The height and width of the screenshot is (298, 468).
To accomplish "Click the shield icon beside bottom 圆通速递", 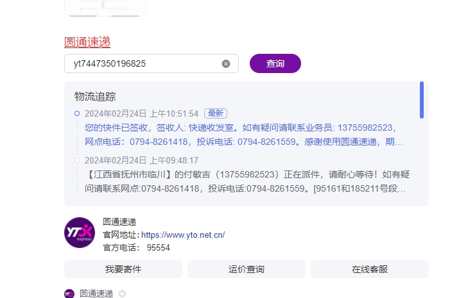I will [122, 294].
